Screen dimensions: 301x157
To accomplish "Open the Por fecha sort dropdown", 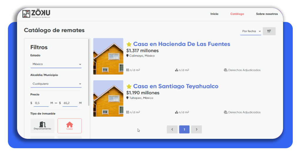I will point(250,31).
